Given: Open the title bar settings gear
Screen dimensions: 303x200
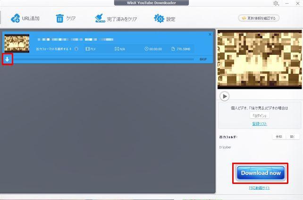Looking at the screenshot, I should click(276, 3).
